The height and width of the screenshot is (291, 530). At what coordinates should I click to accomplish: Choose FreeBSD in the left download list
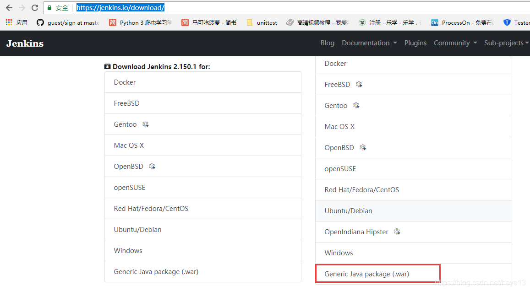pos(203,103)
